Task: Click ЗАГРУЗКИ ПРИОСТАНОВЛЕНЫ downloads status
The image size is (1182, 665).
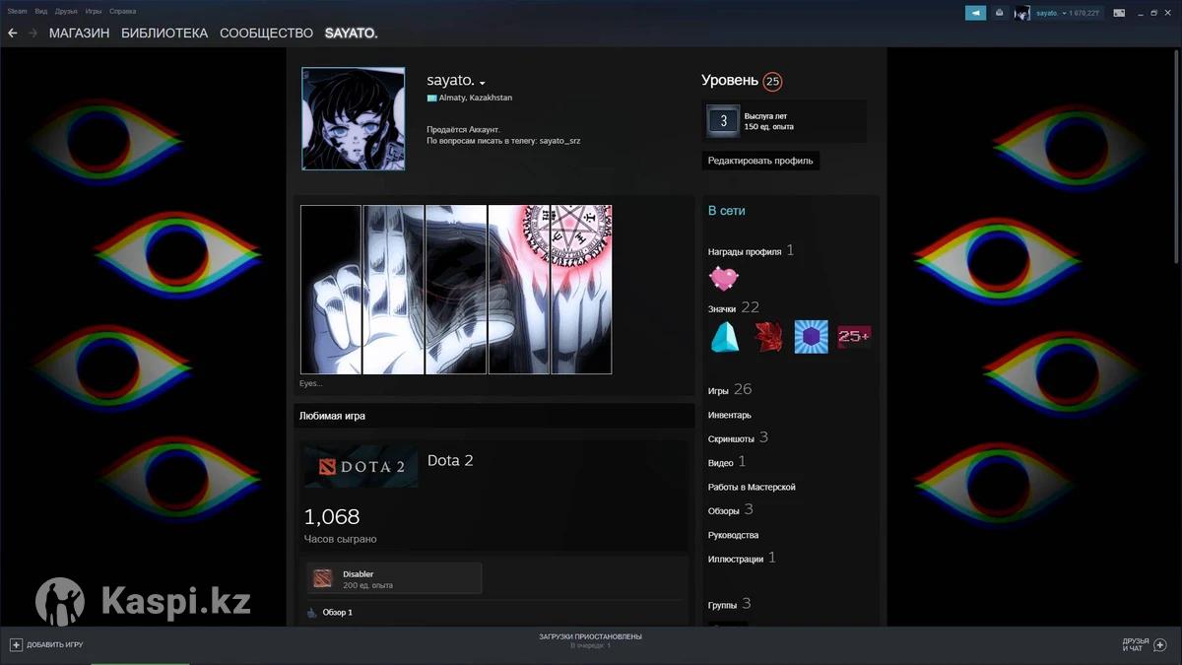Action: coord(590,636)
